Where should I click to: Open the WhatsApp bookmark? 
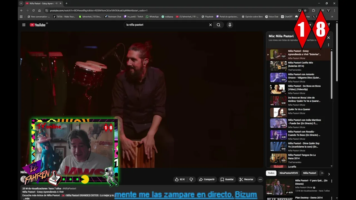click(152, 17)
